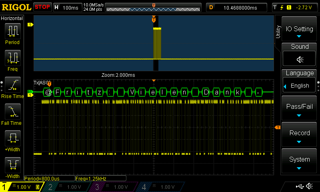320x192 pixels.
Task: Toggle the Sound speaker icon
Action: pos(299,59)
